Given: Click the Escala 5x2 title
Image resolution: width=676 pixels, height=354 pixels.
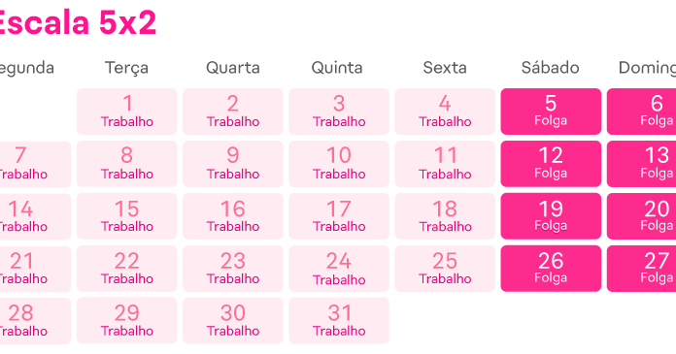Looking at the screenshot, I should coord(78,22).
